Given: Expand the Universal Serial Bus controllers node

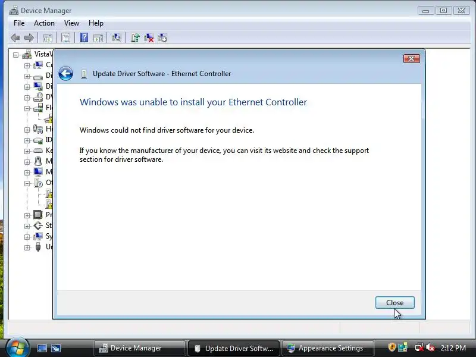Looking at the screenshot, I should (x=27, y=248).
